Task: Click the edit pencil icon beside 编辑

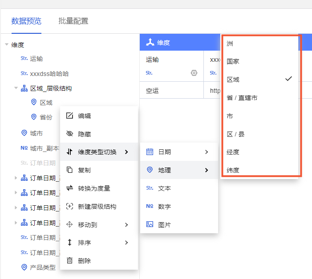Action: 69,116
